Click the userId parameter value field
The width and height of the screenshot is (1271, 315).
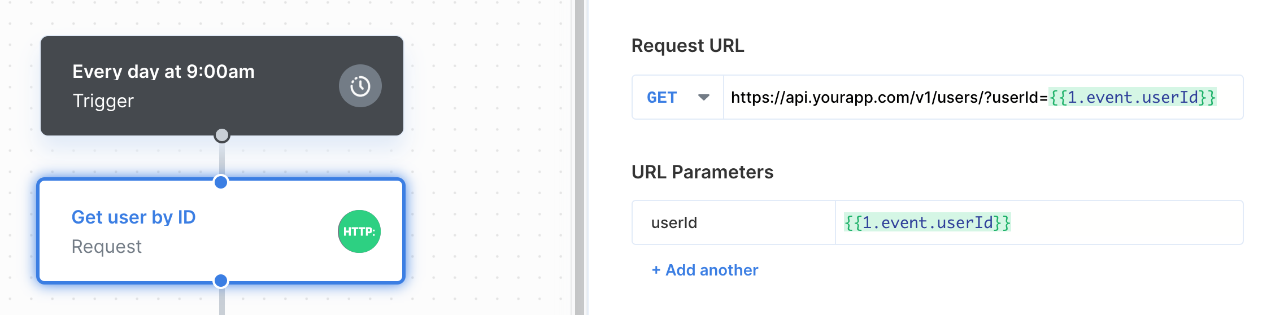point(1039,222)
